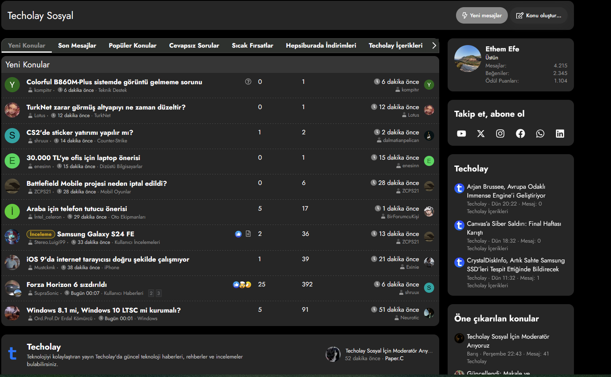611x377 pixels.
Task: Click Ethem Efe profile picture
Action: 468,59
